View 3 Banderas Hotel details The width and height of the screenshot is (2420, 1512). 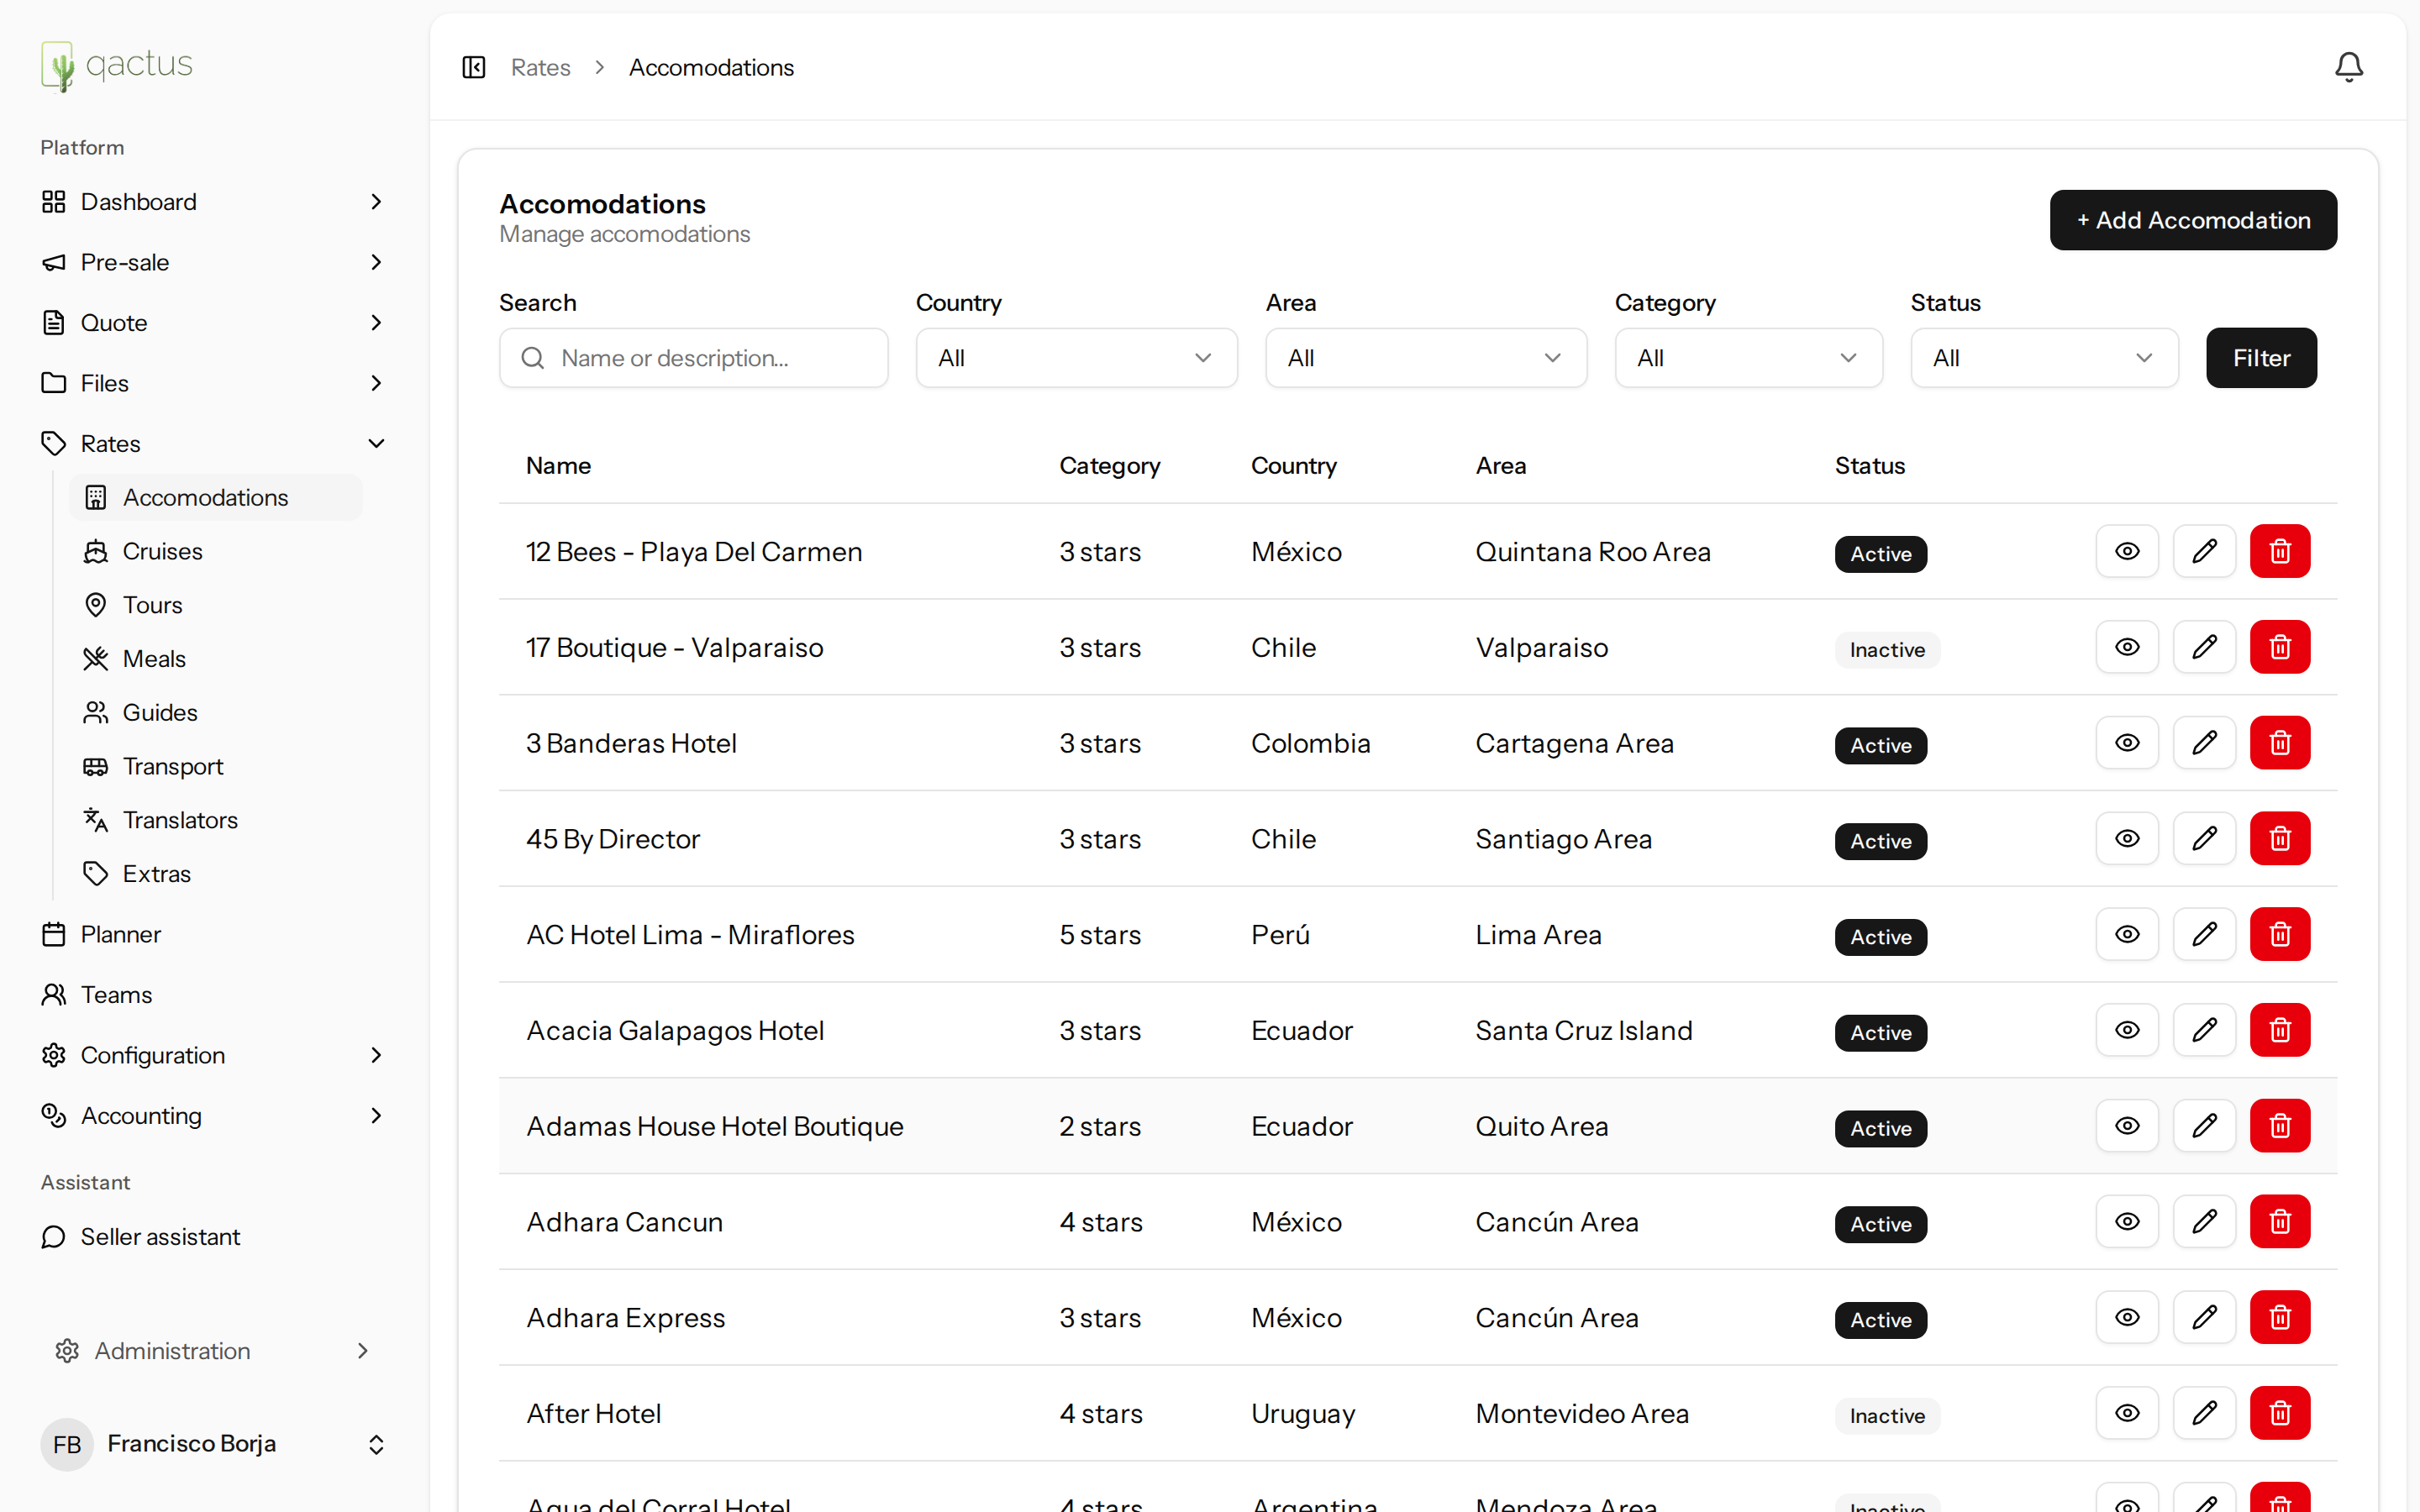coord(2127,743)
